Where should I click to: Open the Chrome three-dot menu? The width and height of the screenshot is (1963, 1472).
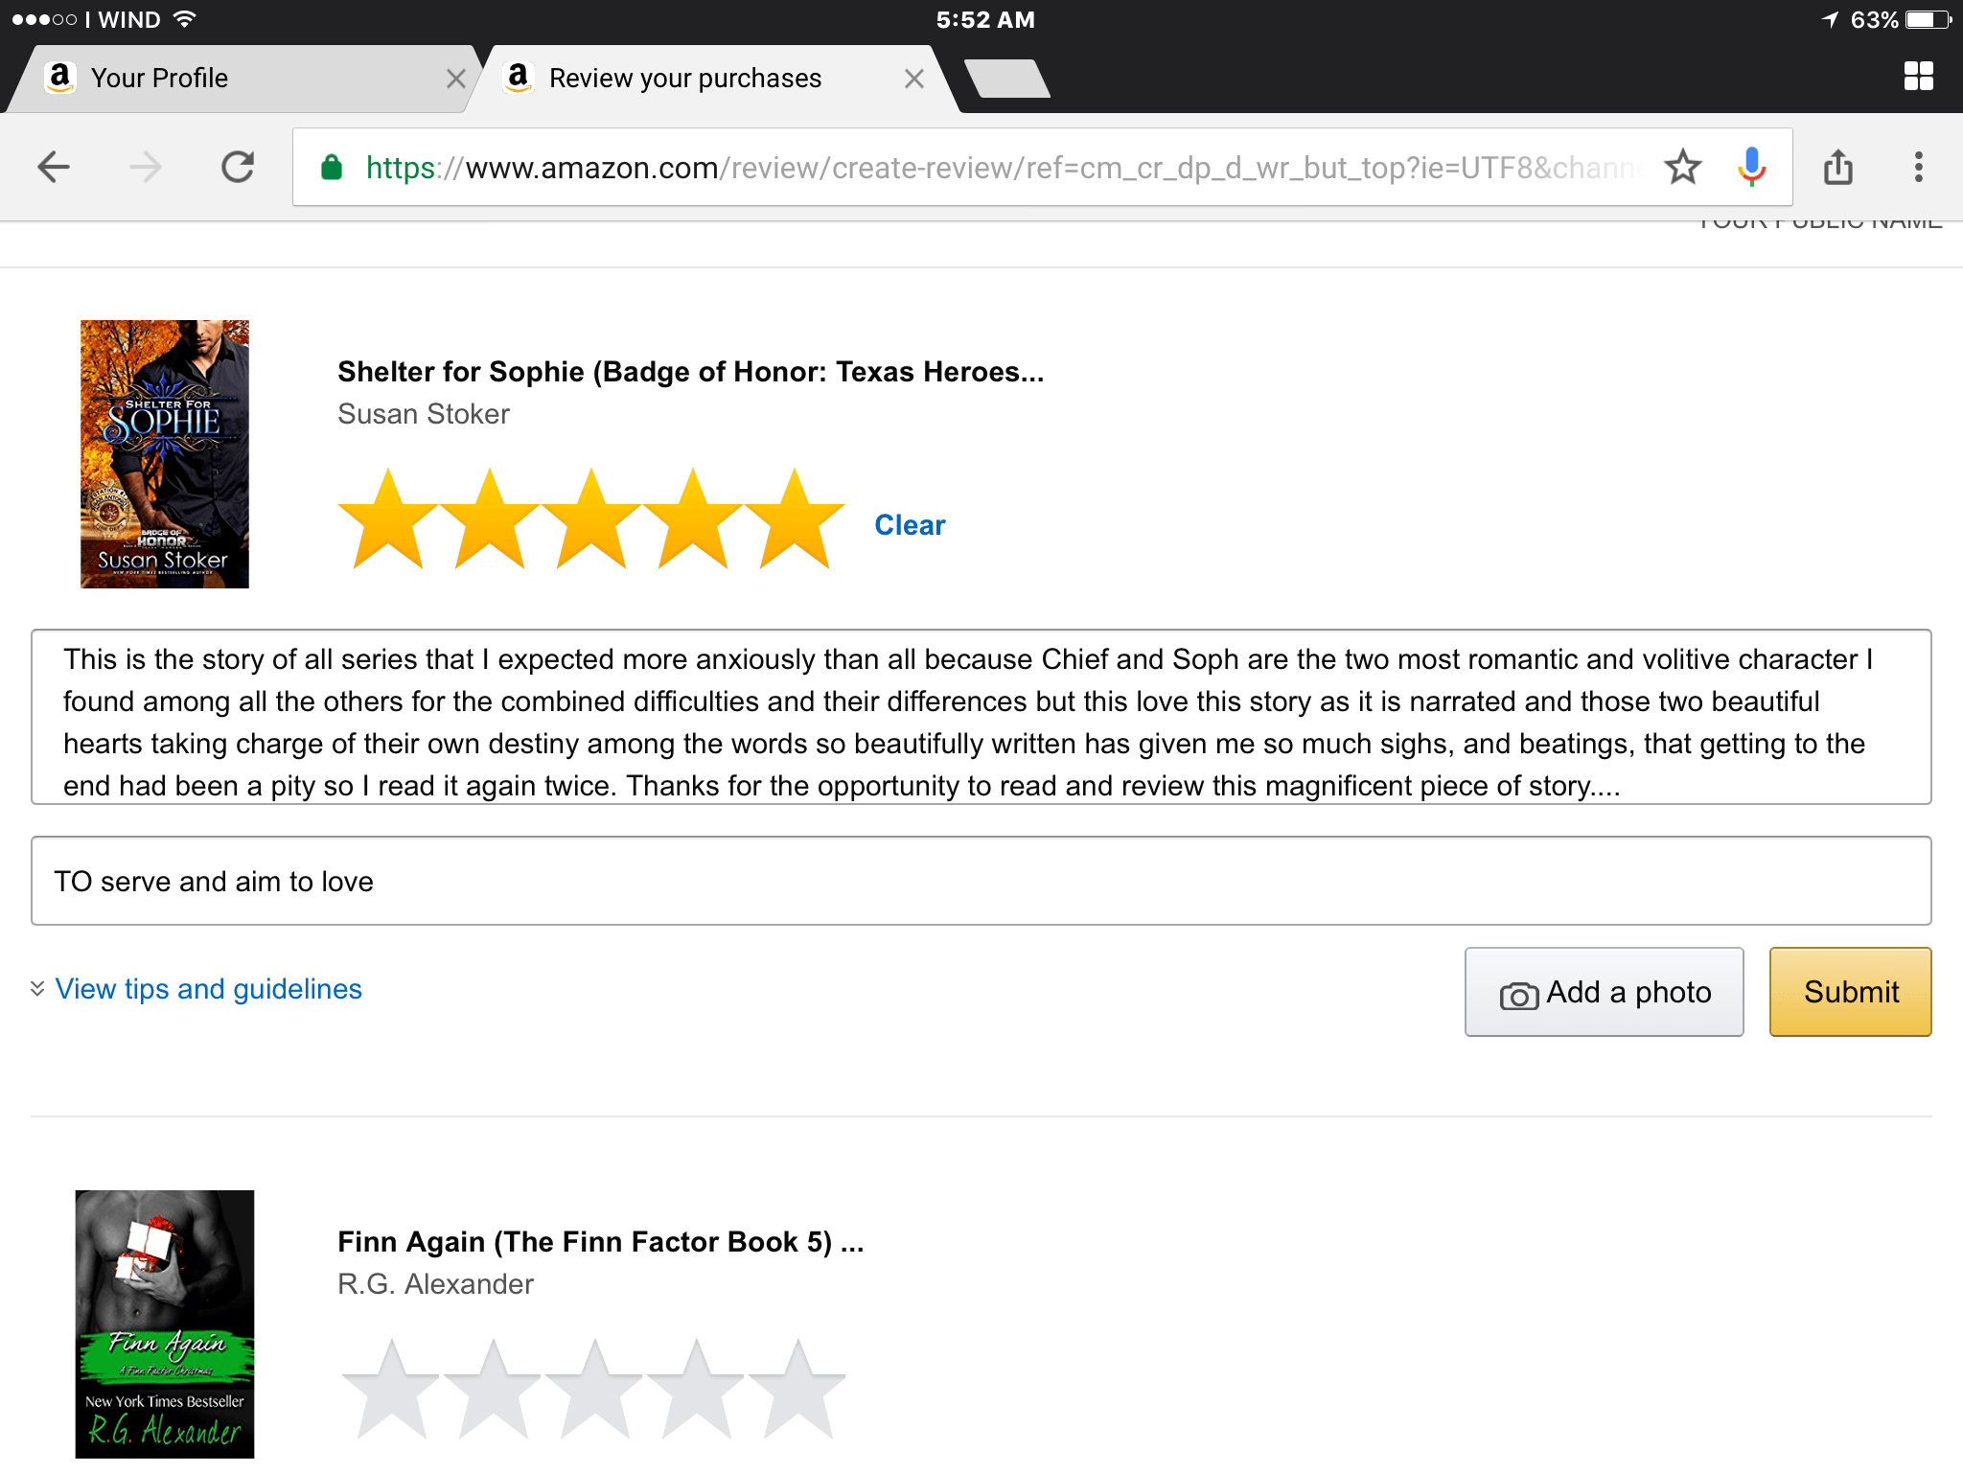click(x=1918, y=168)
